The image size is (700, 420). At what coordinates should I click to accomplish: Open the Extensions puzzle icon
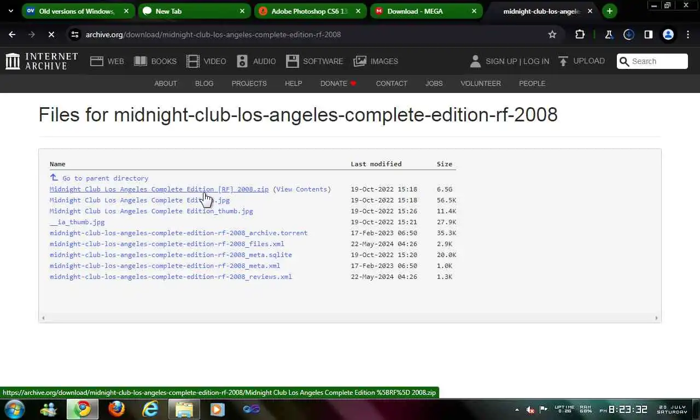point(580,34)
